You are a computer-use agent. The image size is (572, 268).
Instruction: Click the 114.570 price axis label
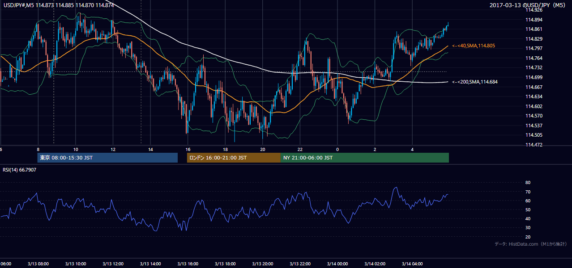(533, 116)
